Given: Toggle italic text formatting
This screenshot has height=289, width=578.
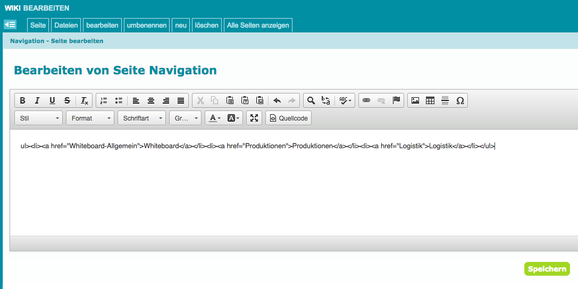Looking at the screenshot, I should coord(37,100).
